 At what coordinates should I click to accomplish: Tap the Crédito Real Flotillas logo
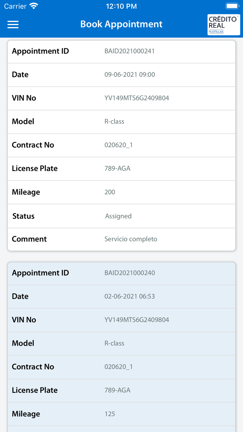click(x=223, y=24)
